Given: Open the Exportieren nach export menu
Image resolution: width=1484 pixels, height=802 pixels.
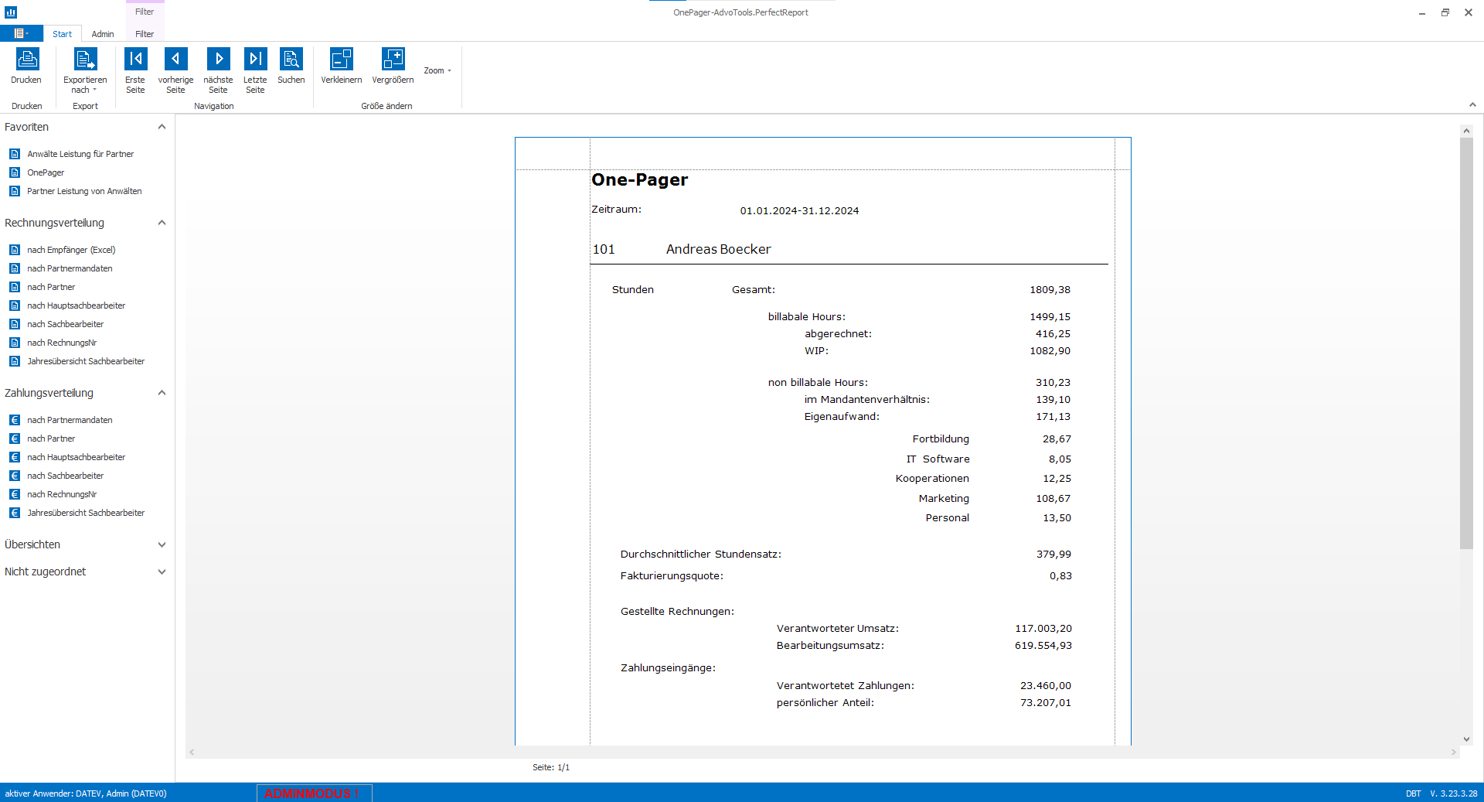Looking at the screenshot, I should [85, 70].
